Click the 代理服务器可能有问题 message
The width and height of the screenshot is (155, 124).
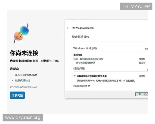pyautogui.click(x=35, y=61)
